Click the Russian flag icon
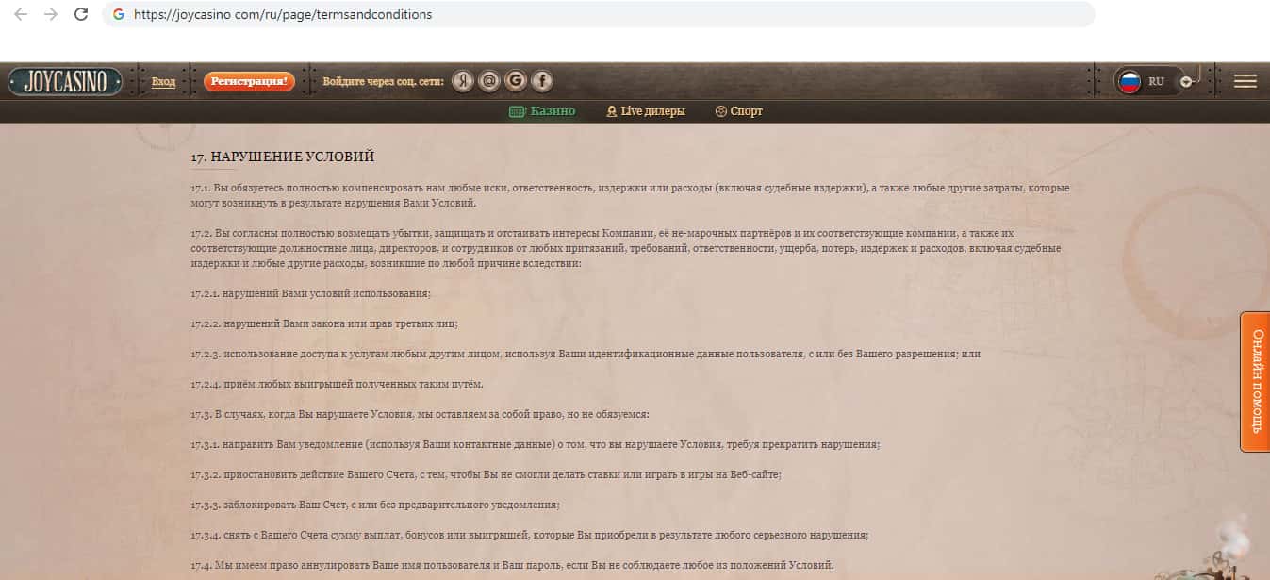 click(x=1130, y=81)
